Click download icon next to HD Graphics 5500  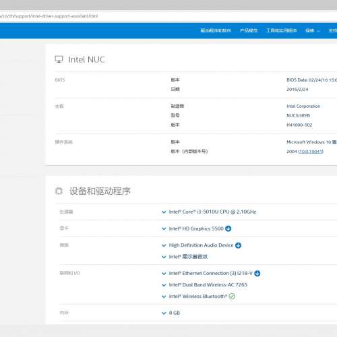228,228
